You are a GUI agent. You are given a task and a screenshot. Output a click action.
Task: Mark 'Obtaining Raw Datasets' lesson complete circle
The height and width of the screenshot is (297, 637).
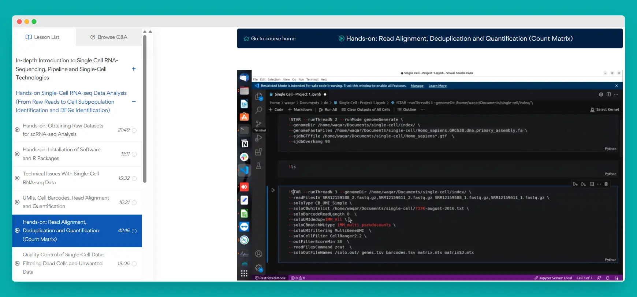click(134, 130)
